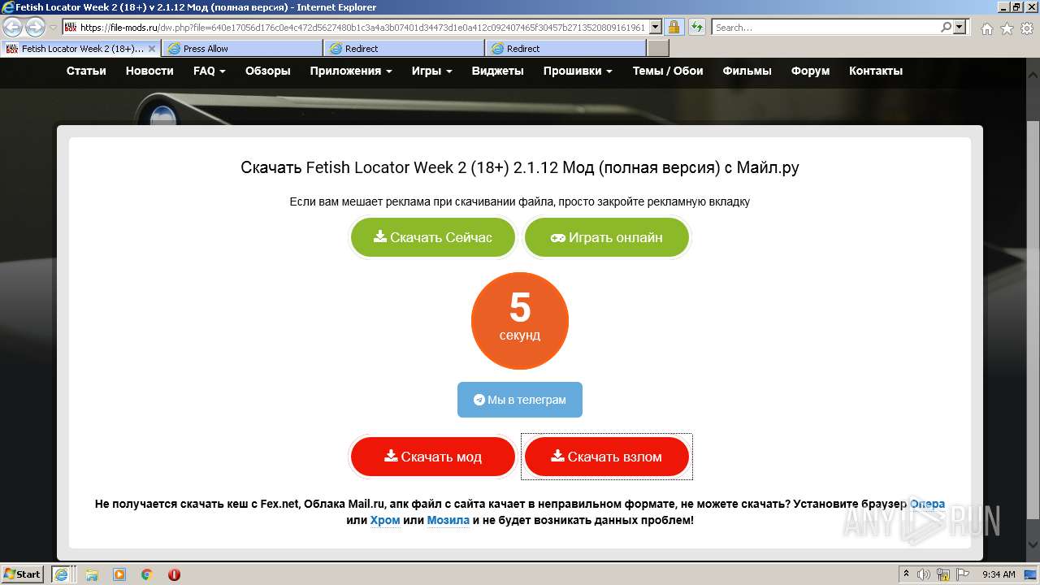Launch the media player taskbar icon
Image resolution: width=1040 pixels, height=585 pixels.
click(119, 574)
